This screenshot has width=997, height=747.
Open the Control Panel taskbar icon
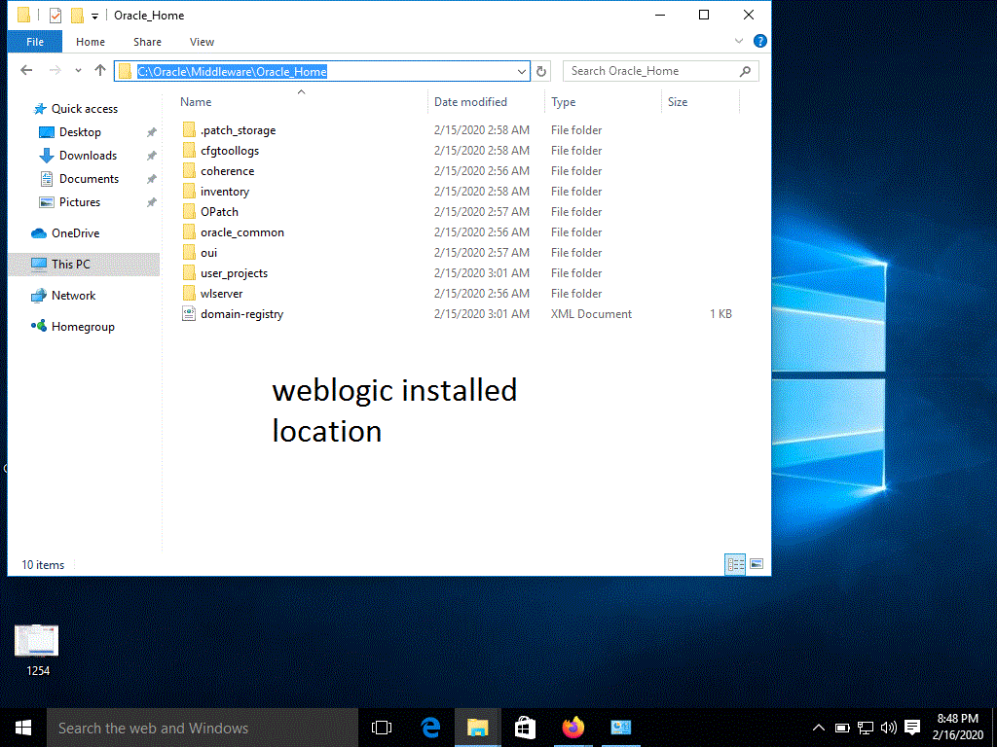[x=620, y=728]
